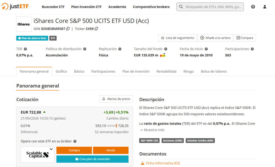
Task: Copy the ISIN IE00B5BMR087 code
Action: tap(68, 29)
